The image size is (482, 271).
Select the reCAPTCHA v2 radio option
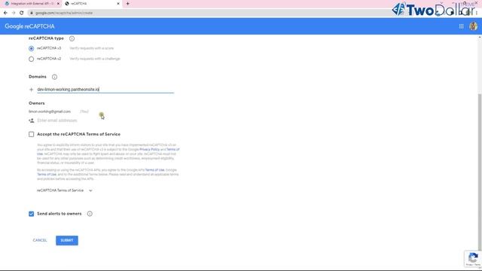32,59
